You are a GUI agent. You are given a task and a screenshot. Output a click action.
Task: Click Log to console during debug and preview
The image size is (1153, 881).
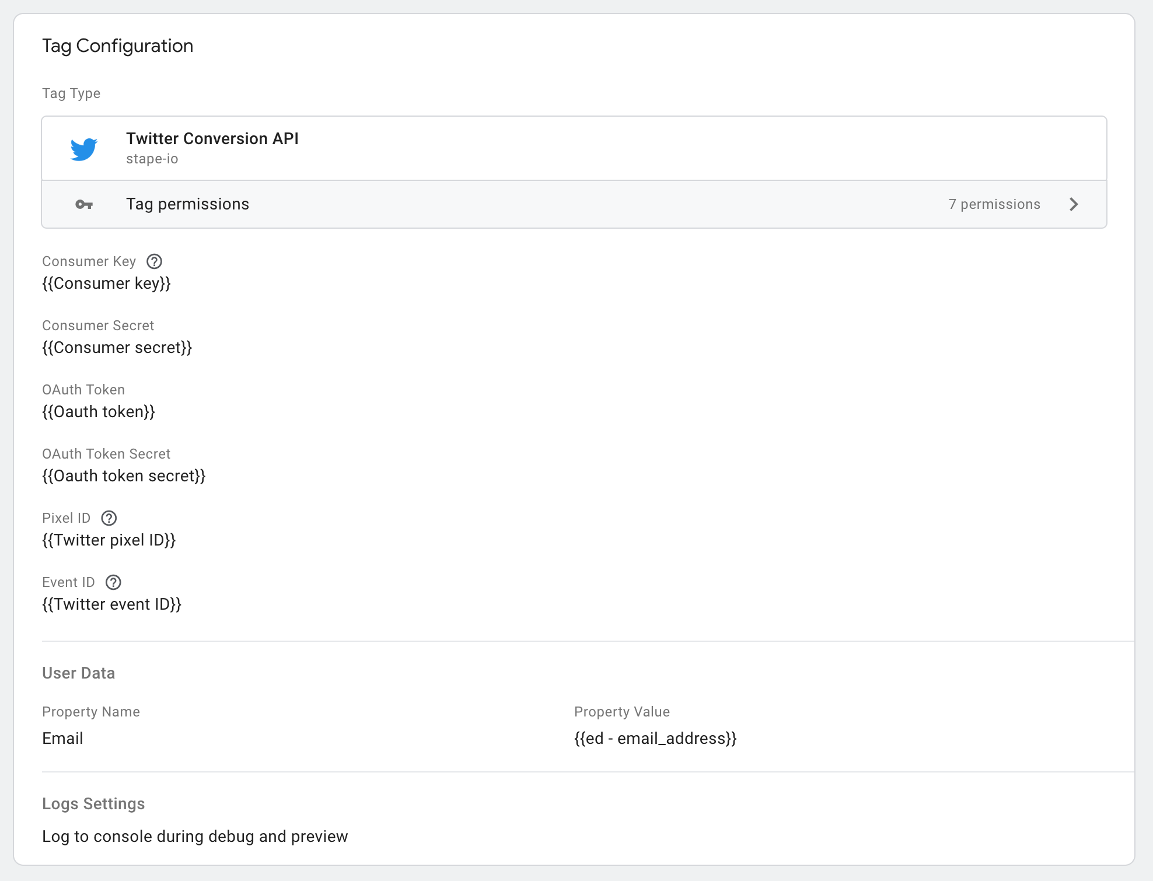tap(195, 837)
